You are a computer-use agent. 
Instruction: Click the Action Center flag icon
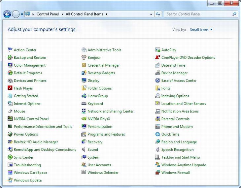[10, 49]
